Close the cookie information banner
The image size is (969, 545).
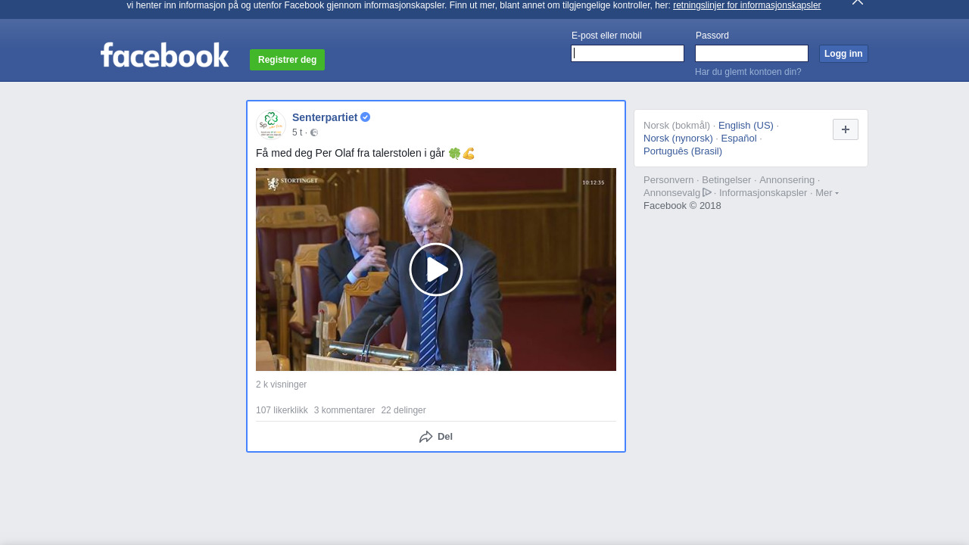[x=858, y=2]
